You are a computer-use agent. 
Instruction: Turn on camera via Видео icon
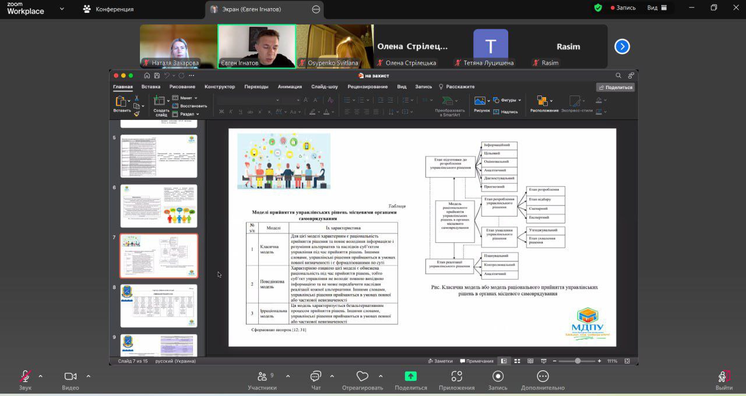pyautogui.click(x=71, y=377)
